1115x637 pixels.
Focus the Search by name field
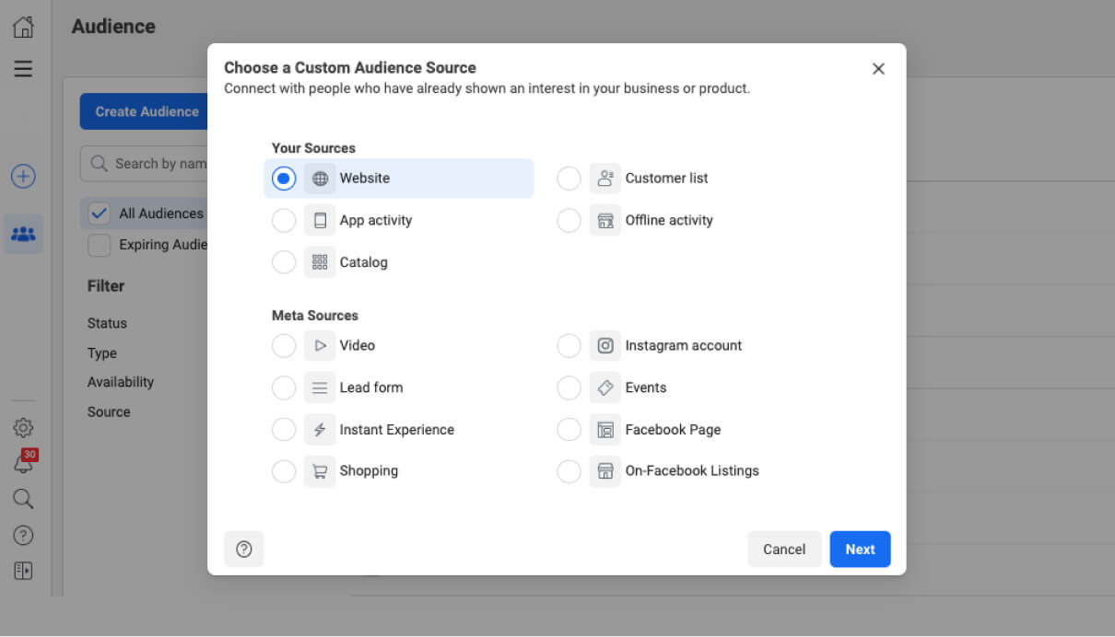click(x=145, y=164)
